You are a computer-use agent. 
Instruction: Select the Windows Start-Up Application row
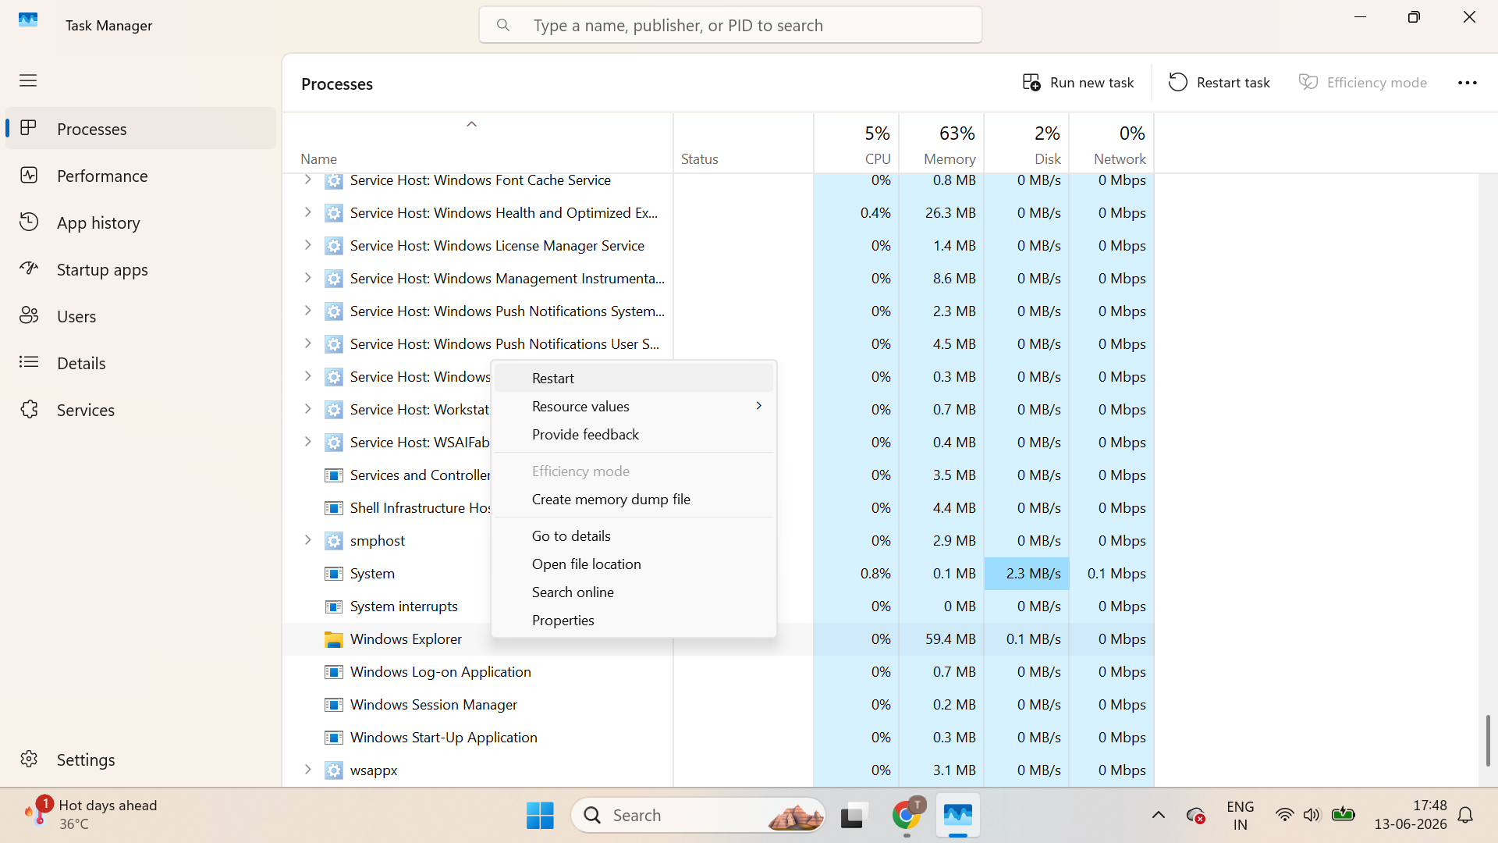718,737
